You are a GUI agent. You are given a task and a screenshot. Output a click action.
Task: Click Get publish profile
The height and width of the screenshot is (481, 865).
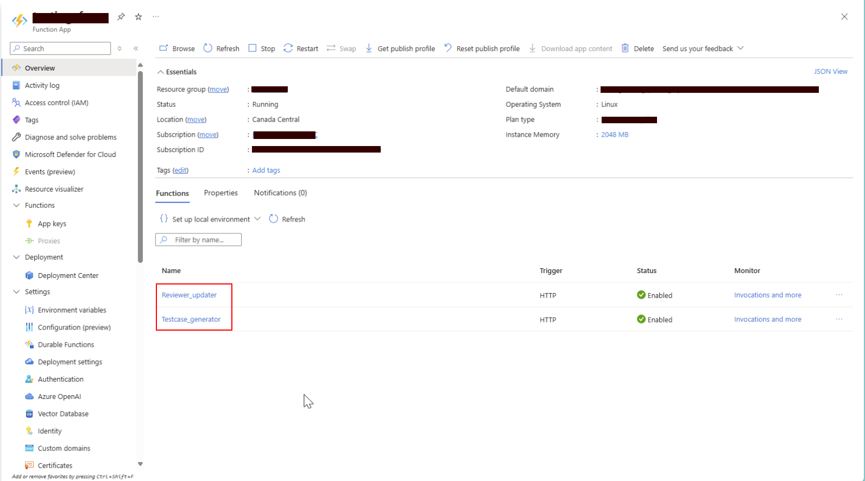point(400,48)
